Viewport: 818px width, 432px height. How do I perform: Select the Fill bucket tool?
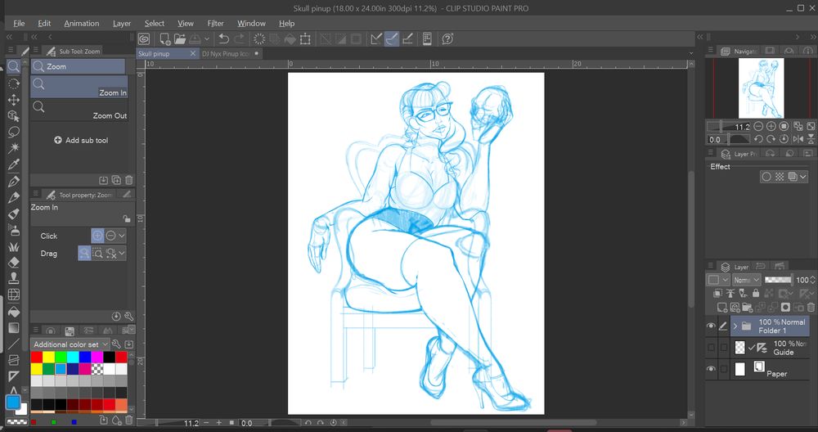(14, 312)
